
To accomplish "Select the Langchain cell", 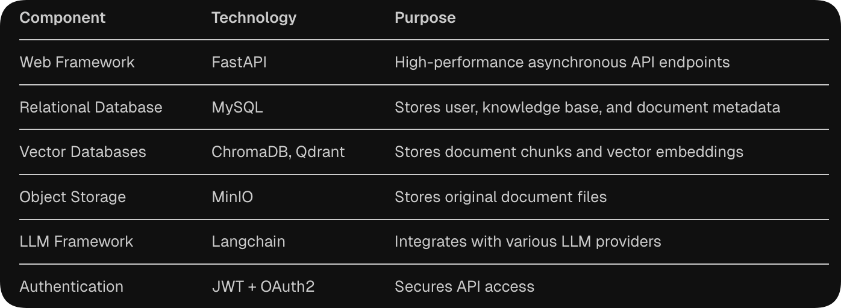I will 248,241.
